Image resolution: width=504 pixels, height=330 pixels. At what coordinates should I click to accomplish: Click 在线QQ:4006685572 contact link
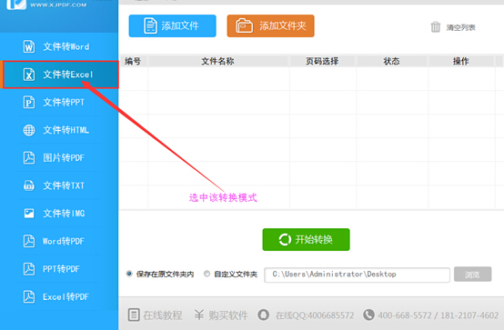point(315,315)
